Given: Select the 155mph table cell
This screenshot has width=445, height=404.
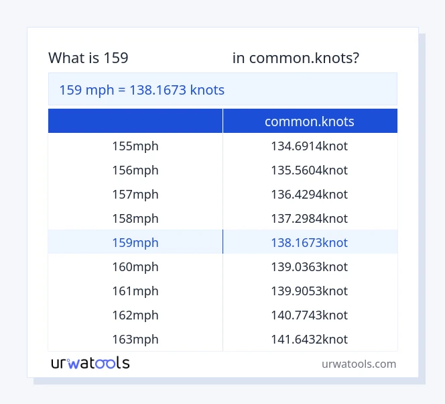Looking at the screenshot, I should 135,146.
